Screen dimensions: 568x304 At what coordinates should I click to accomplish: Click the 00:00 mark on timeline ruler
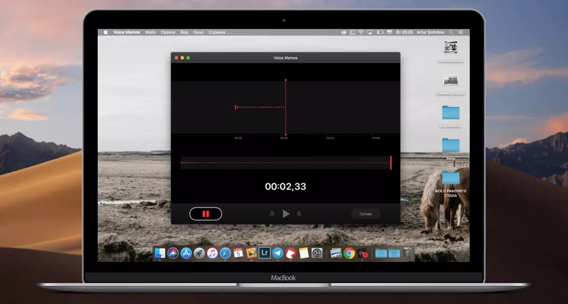pos(238,138)
